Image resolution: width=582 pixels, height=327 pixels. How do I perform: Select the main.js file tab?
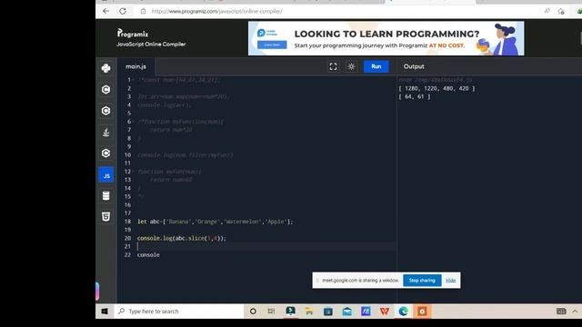[135, 66]
